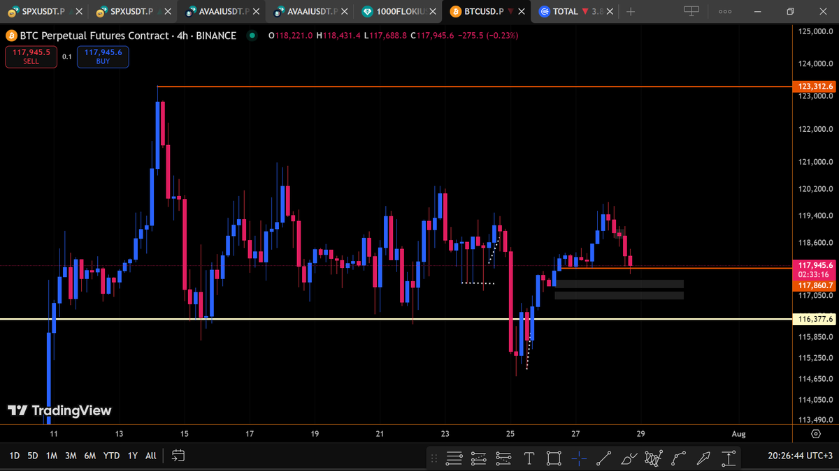This screenshot has width=839, height=471.
Task: Edit the 0.1 order quantity
Action: pos(66,57)
